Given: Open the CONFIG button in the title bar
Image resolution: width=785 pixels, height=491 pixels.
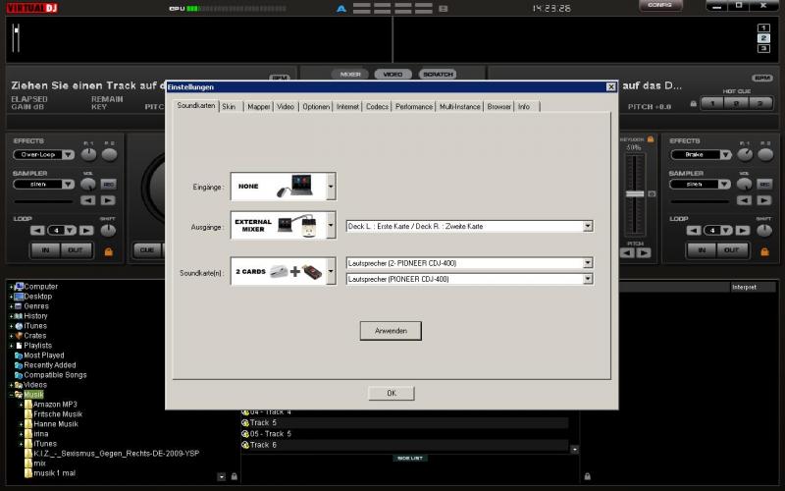Looking at the screenshot, I should (659, 5).
